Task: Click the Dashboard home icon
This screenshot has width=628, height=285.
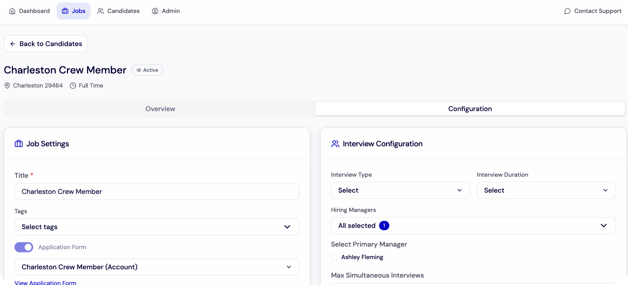Action: click(x=12, y=11)
